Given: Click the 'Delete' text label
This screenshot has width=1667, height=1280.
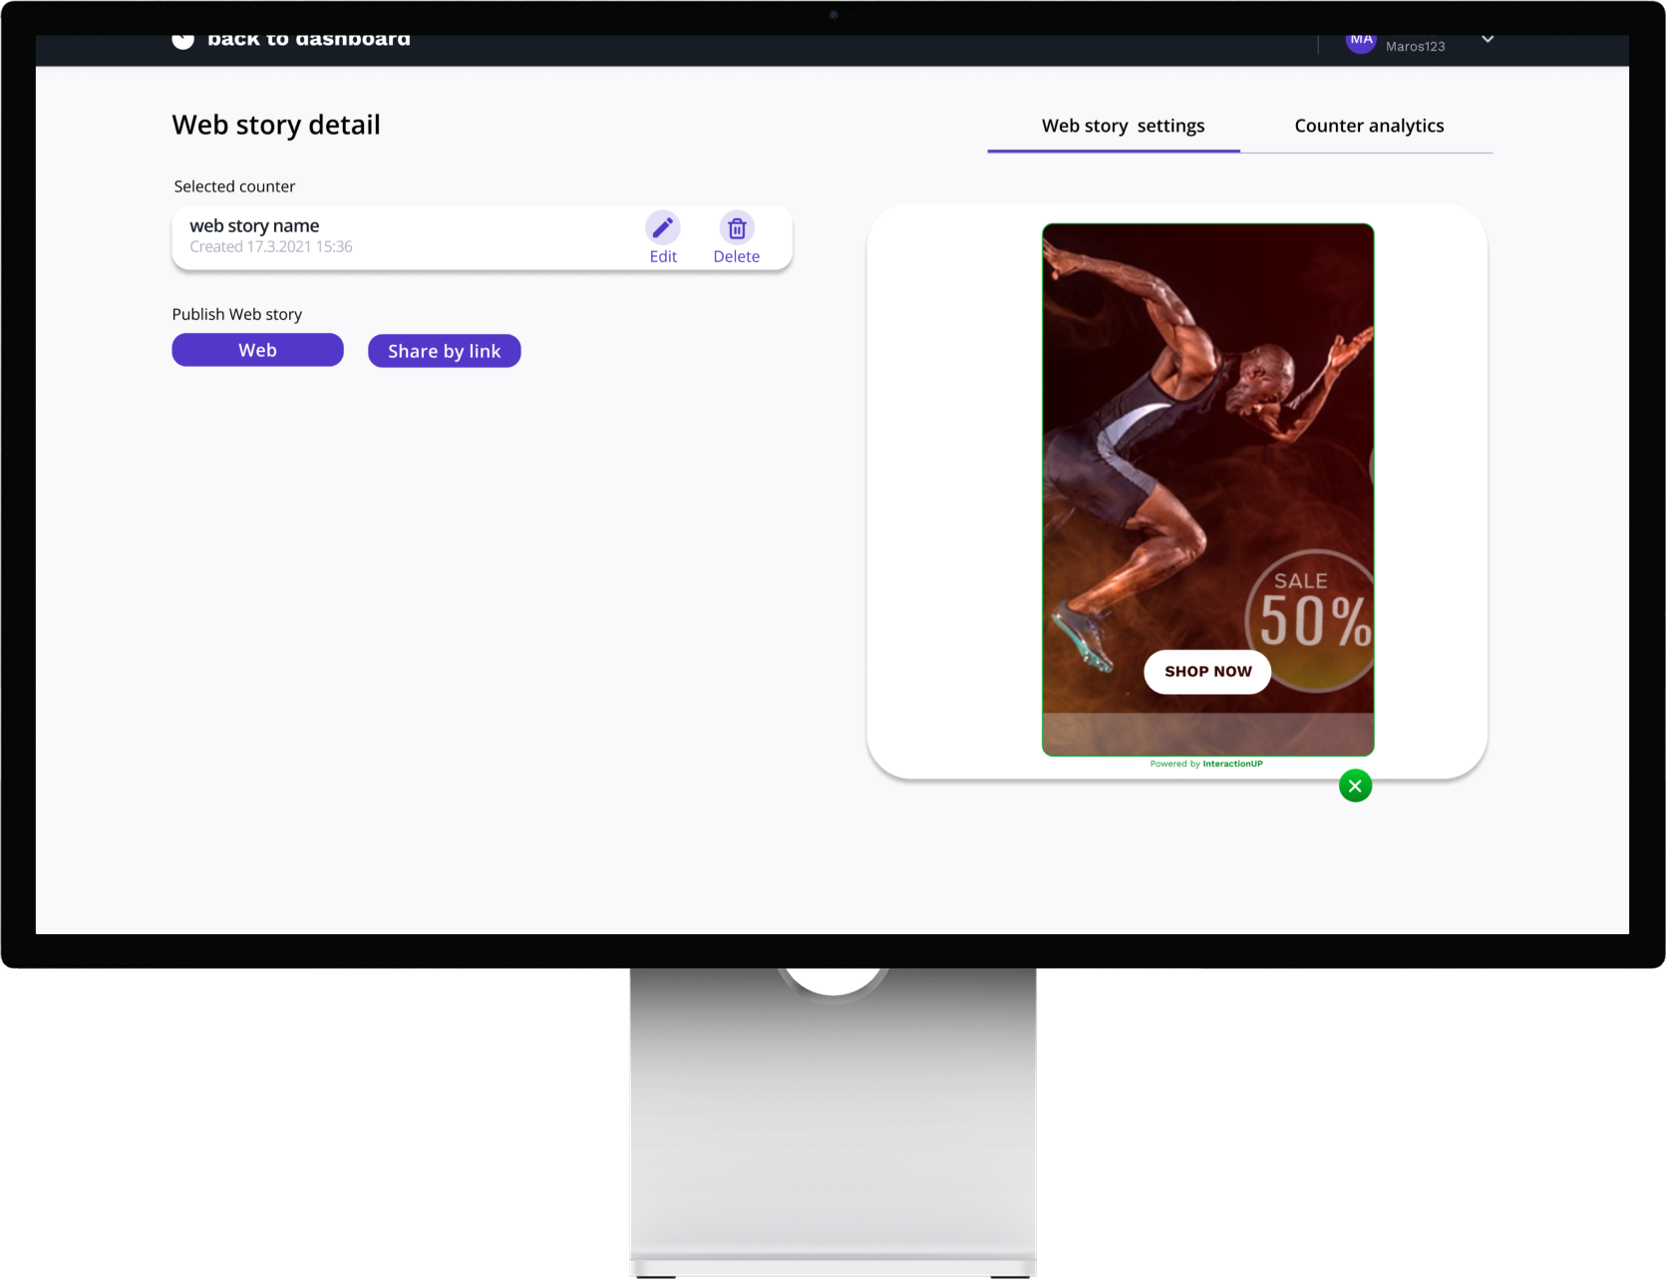Looking at the screenshot, I should (x=736, y=256).
